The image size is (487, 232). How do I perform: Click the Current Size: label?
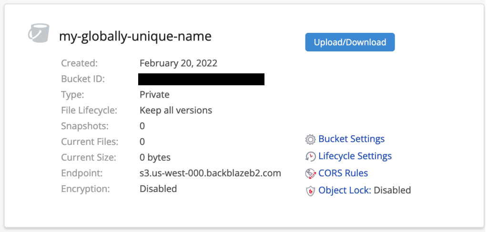tap(89, 158)
